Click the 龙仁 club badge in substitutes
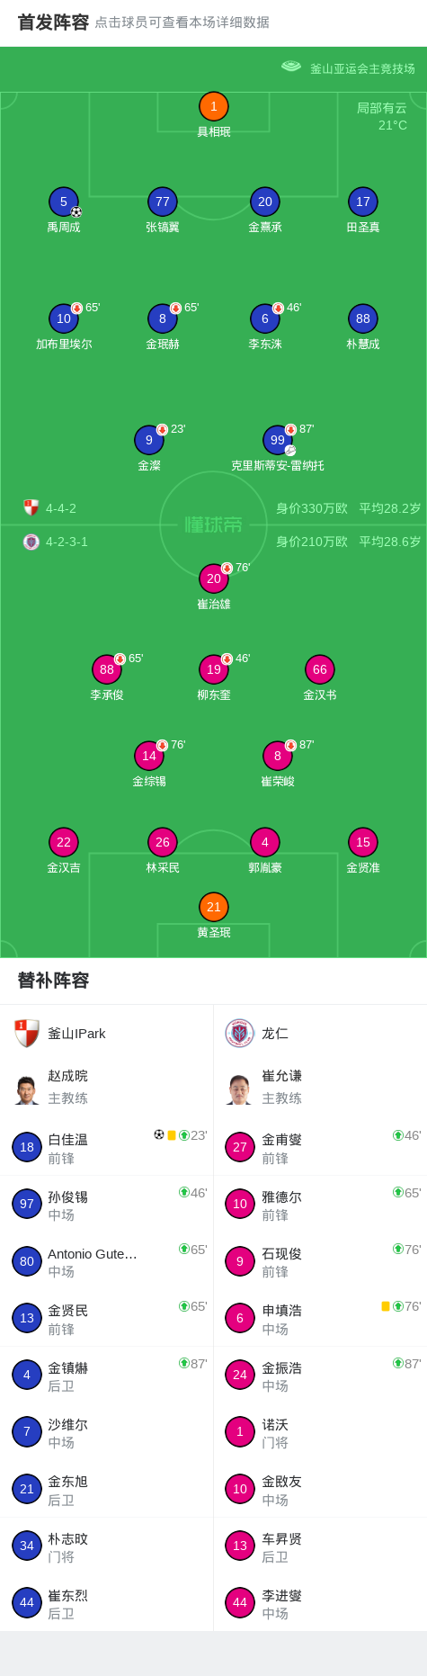The height and width of the screenshot is (1676, 427). click(239, 1034)
